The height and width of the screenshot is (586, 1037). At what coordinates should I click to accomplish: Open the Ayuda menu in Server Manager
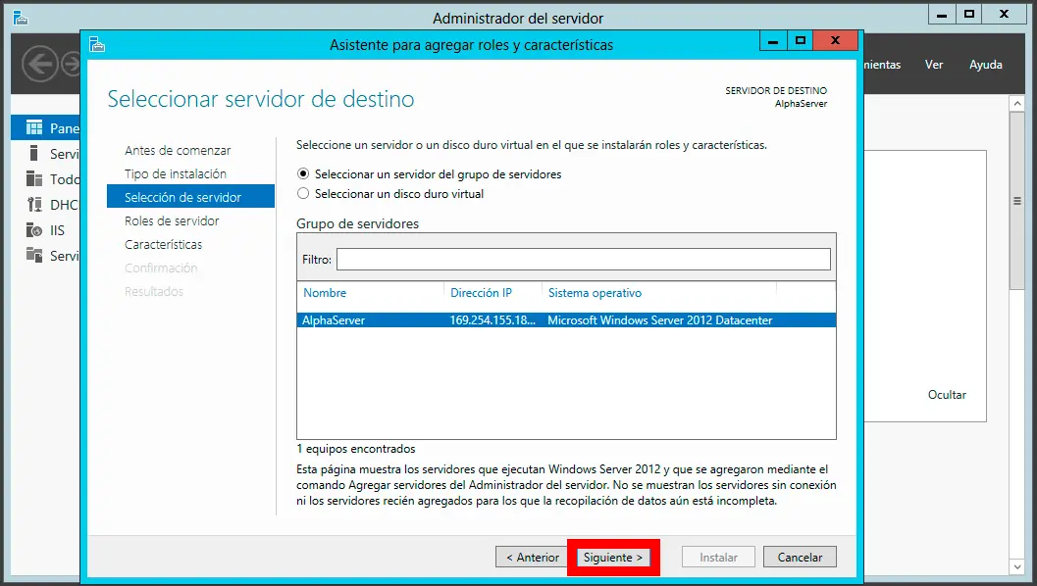(x=985, y=64)
